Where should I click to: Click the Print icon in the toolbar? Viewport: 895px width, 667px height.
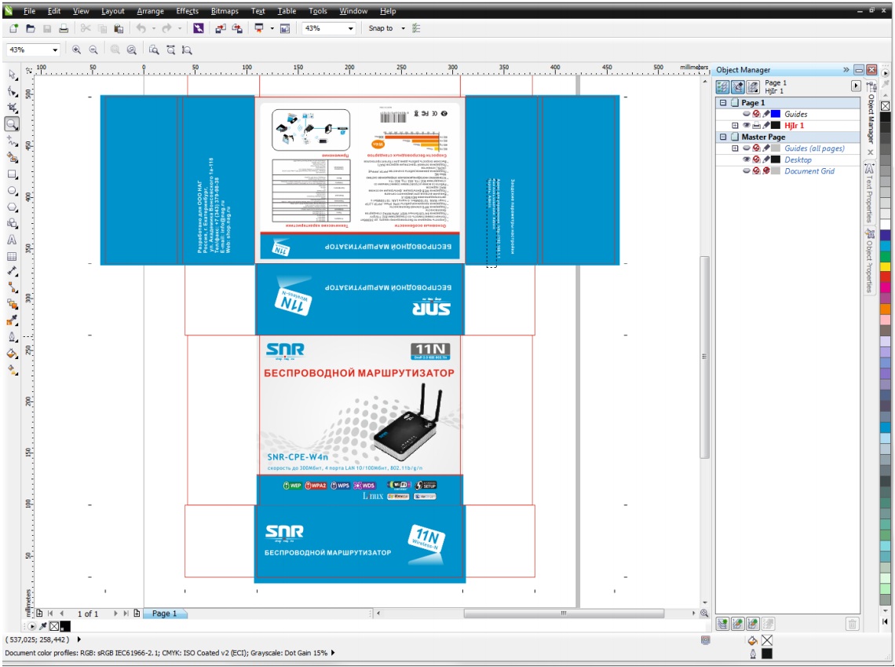tap(64, 28)
